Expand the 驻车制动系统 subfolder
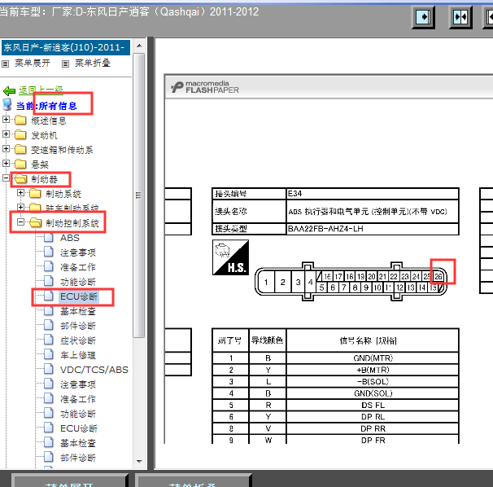This screenshot has width=493, height=487. [x=21, y=207]
